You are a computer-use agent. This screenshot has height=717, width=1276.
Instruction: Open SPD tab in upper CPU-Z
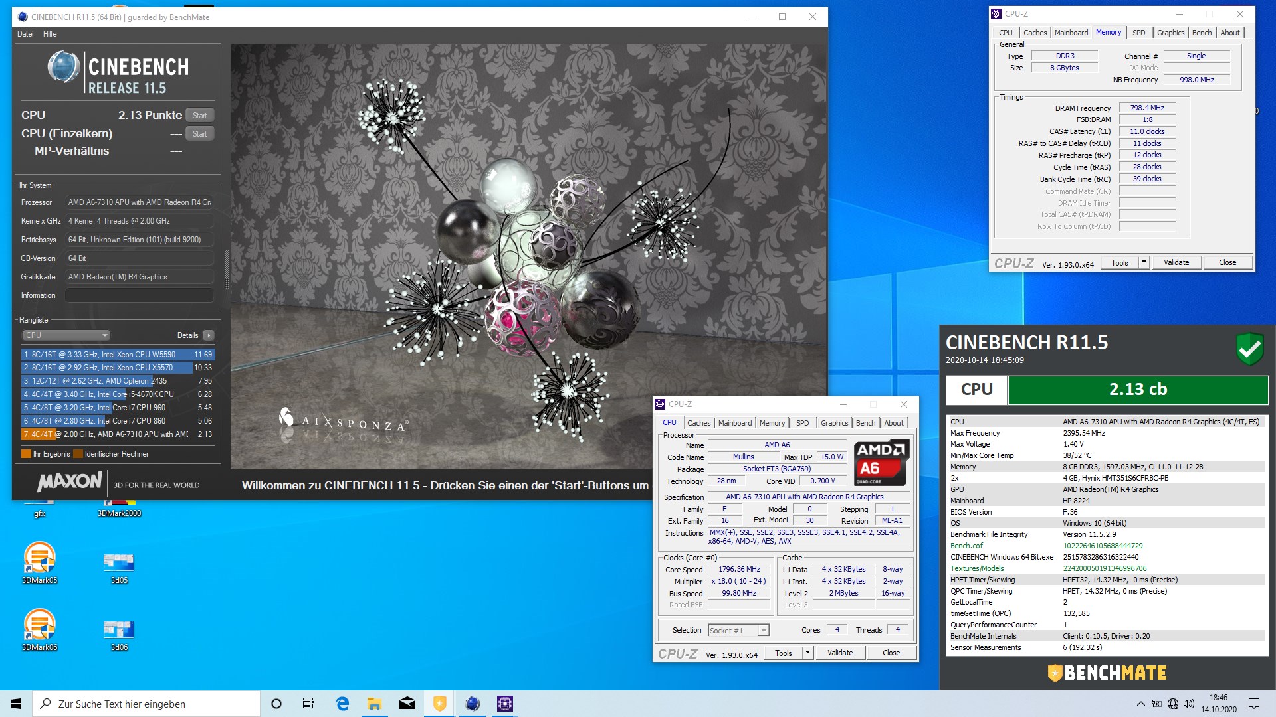[x=1138, y=33]
